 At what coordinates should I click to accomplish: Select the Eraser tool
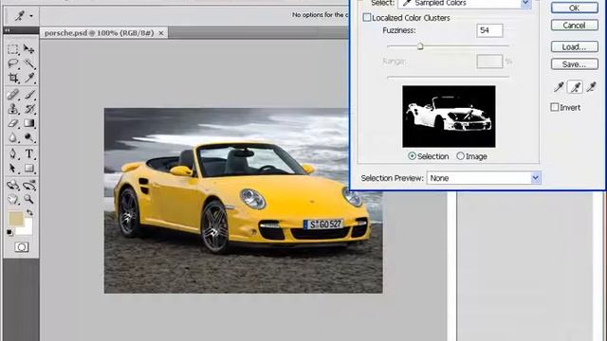(x=12, y=123)
